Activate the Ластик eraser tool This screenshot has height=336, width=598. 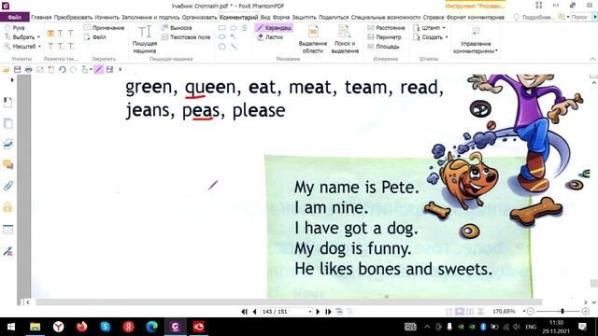click(270, 37)
